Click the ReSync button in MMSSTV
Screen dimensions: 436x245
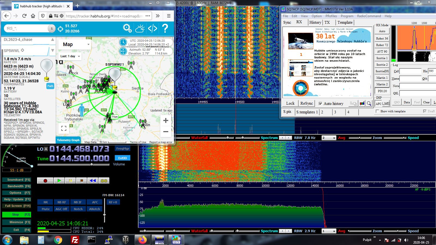[306, 104]
